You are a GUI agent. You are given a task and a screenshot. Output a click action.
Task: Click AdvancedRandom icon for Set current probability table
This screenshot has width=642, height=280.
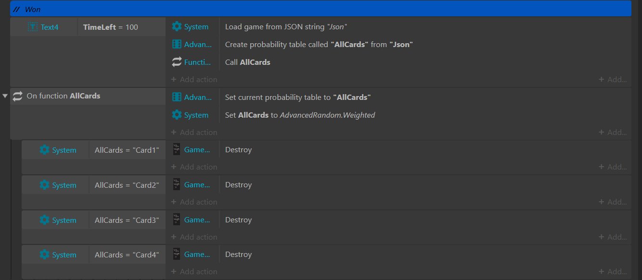coord(177,97)
